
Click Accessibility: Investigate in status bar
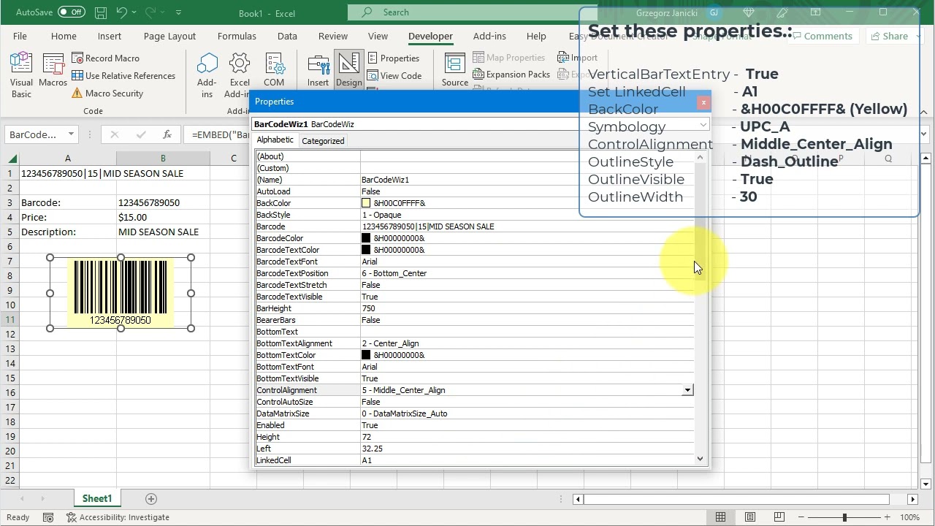[x=118, y=517]
